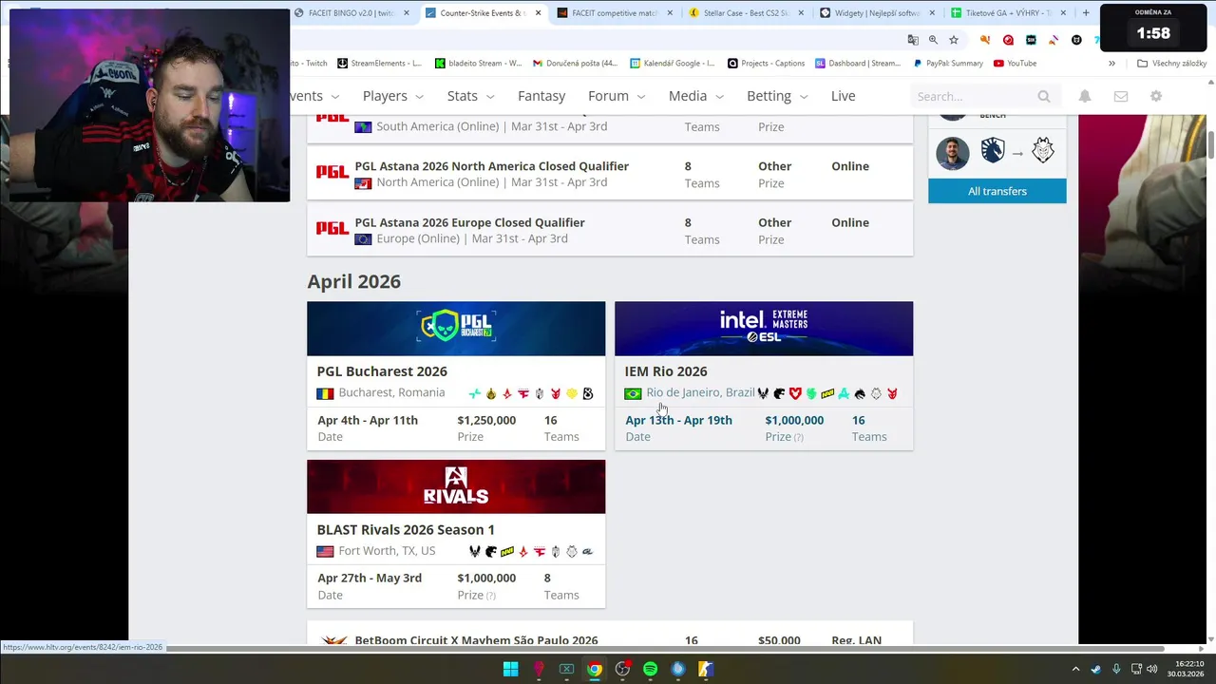Open Windows Start menu
This screenshot has height=684, width=1216.
coord(510,669)
